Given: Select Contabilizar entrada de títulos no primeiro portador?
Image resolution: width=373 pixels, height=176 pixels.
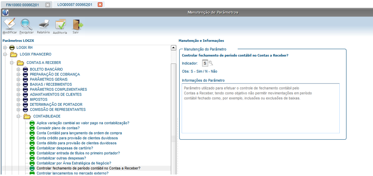Looking at the screenshot, I should 78,153.
